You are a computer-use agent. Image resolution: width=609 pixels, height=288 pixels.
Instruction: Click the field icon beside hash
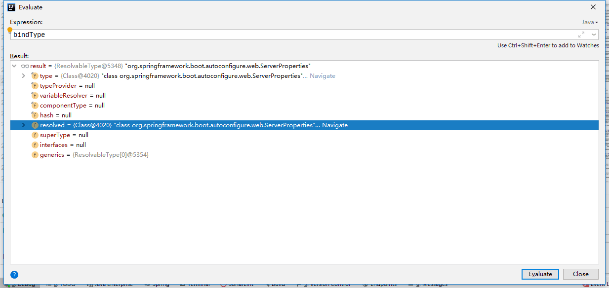(35, 115)
